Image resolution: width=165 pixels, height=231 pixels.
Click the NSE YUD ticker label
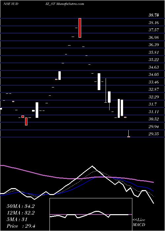11,4
